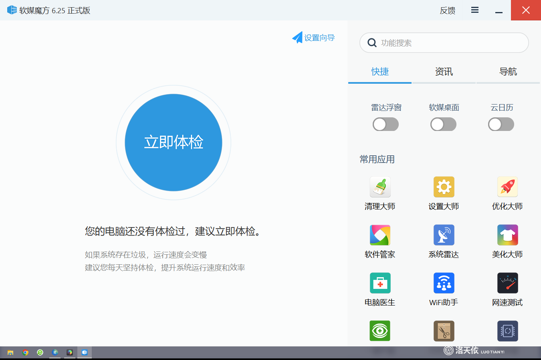Click 清理大师 label text
Viewport: 541px width, 360px height.
click(x=380, y=206)
